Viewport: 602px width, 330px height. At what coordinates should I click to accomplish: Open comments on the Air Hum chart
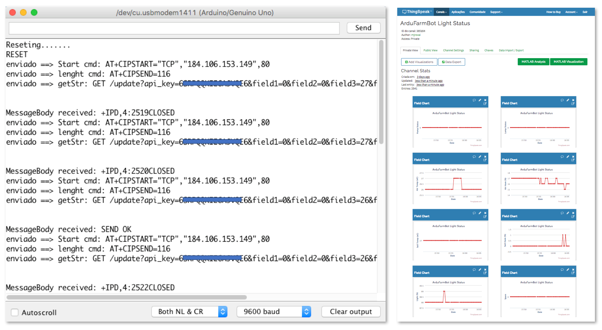(x=562, y=157)
